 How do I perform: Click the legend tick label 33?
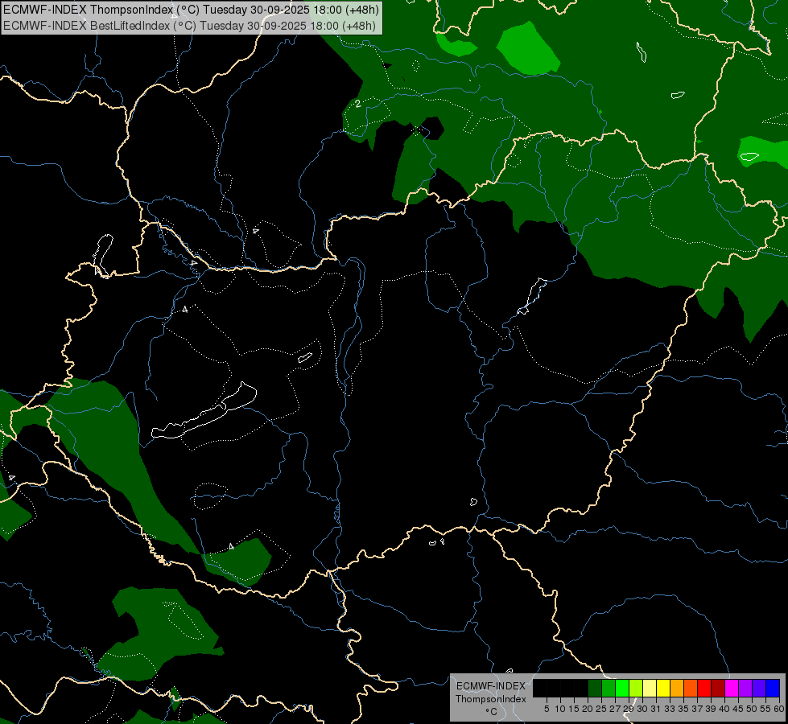[x=670, y=709]
